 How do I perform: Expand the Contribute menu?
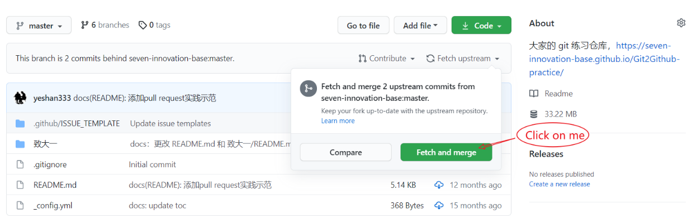click(387, 59)
